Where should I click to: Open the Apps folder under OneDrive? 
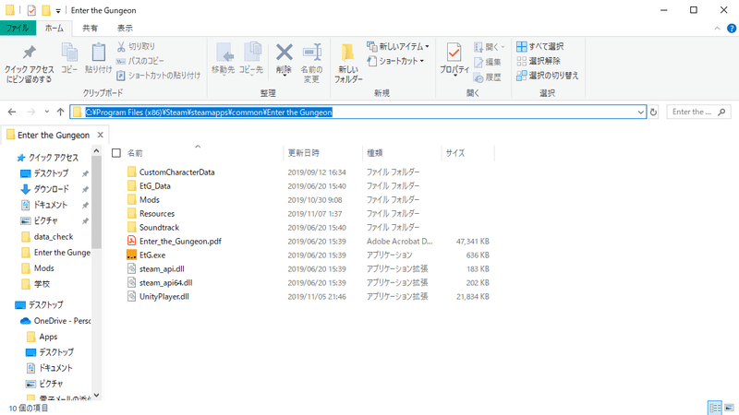pyautogui.click(x=42, y=337)
